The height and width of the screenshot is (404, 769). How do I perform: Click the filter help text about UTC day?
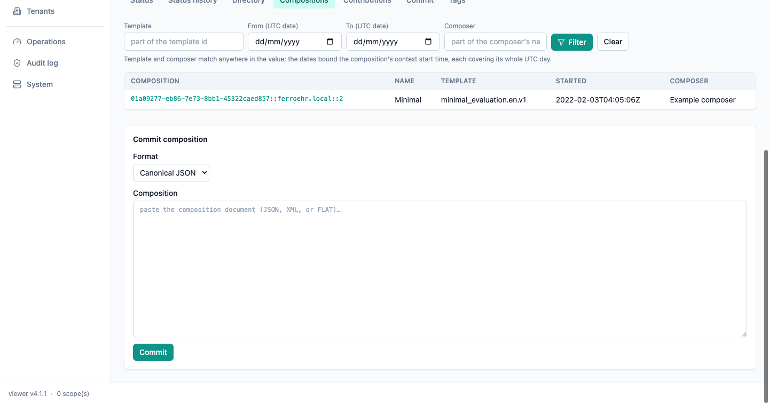[338, 59]
